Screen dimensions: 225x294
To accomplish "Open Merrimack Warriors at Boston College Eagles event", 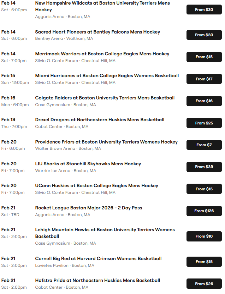I will pyautogui.click(x=102, y=54).
